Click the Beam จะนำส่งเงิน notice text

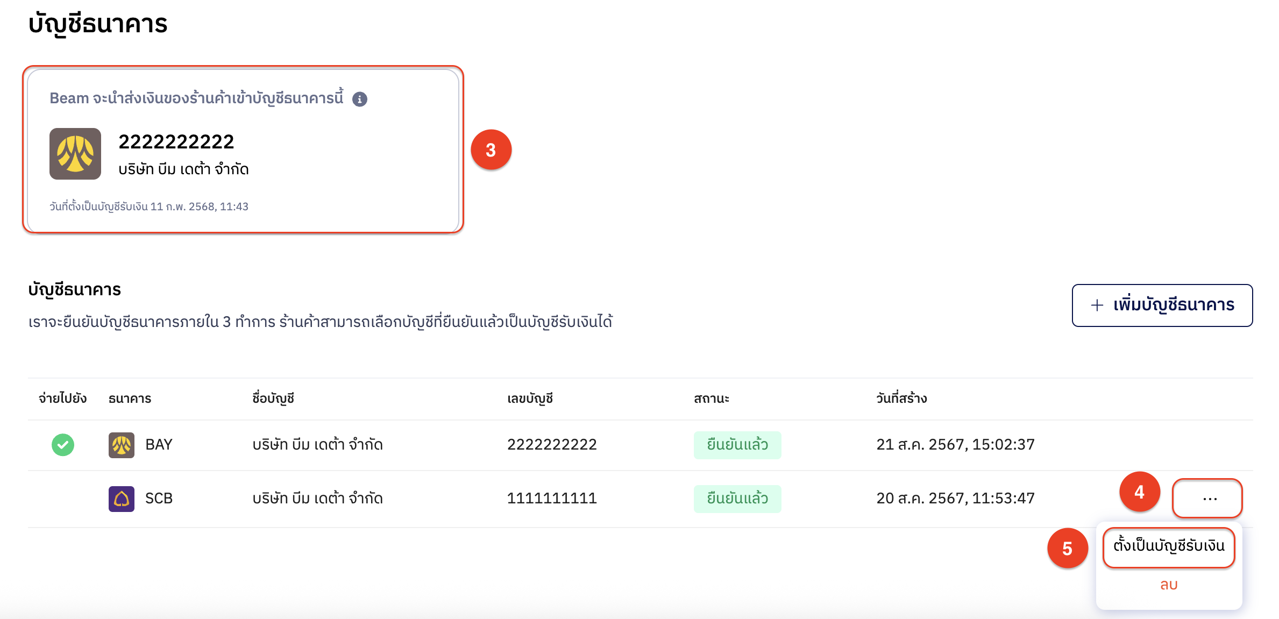[196, 98]
